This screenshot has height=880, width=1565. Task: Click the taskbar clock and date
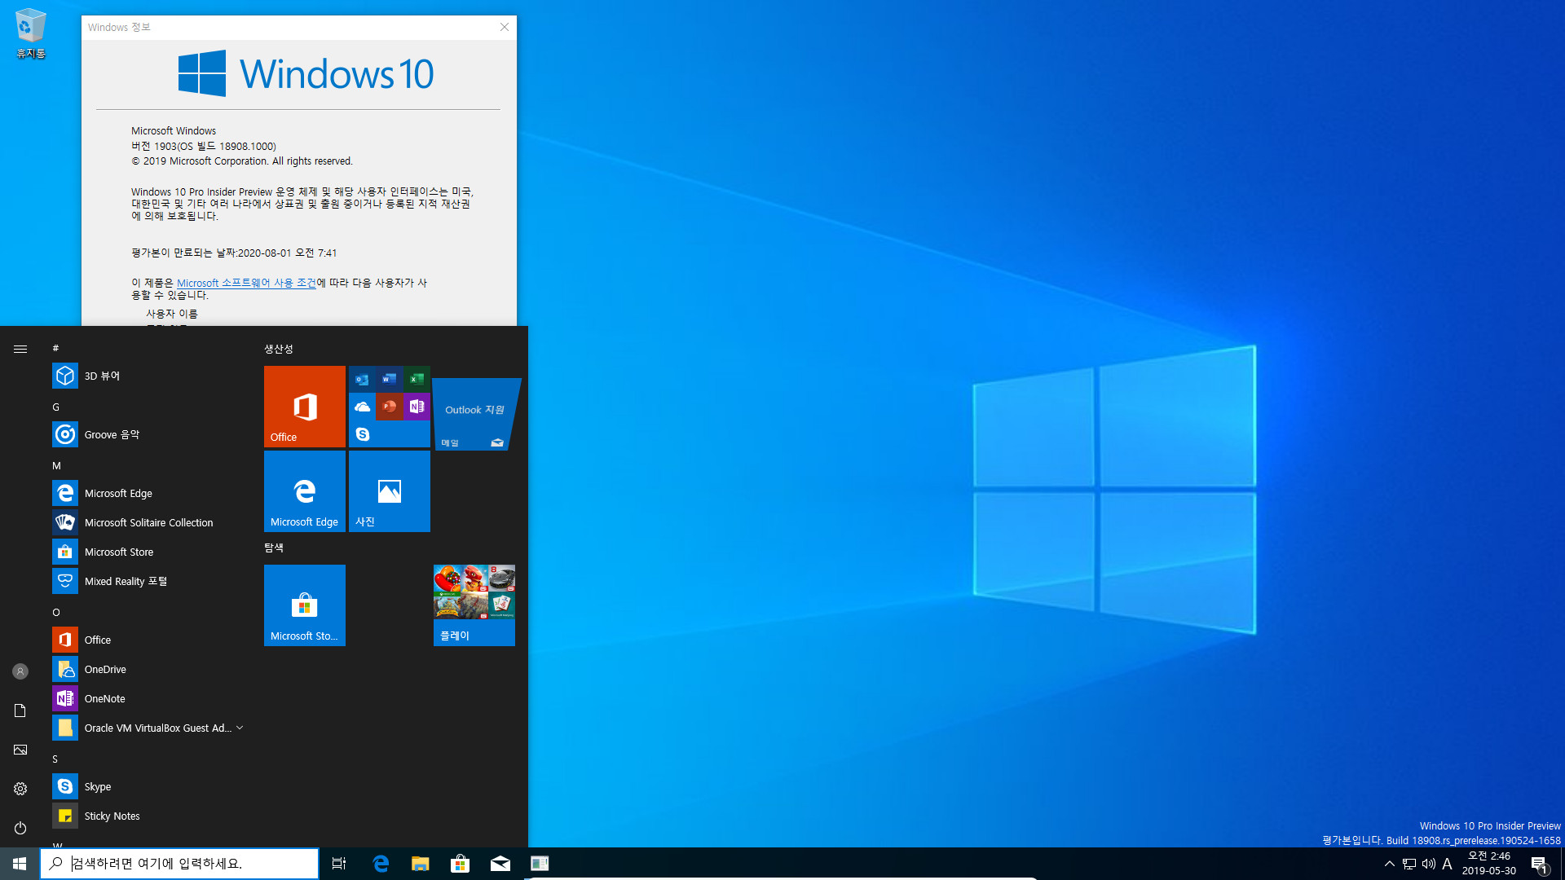point(1489,864)
